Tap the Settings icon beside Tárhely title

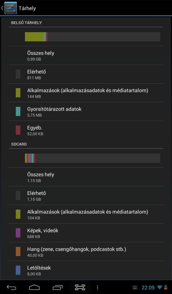[11, 8]
